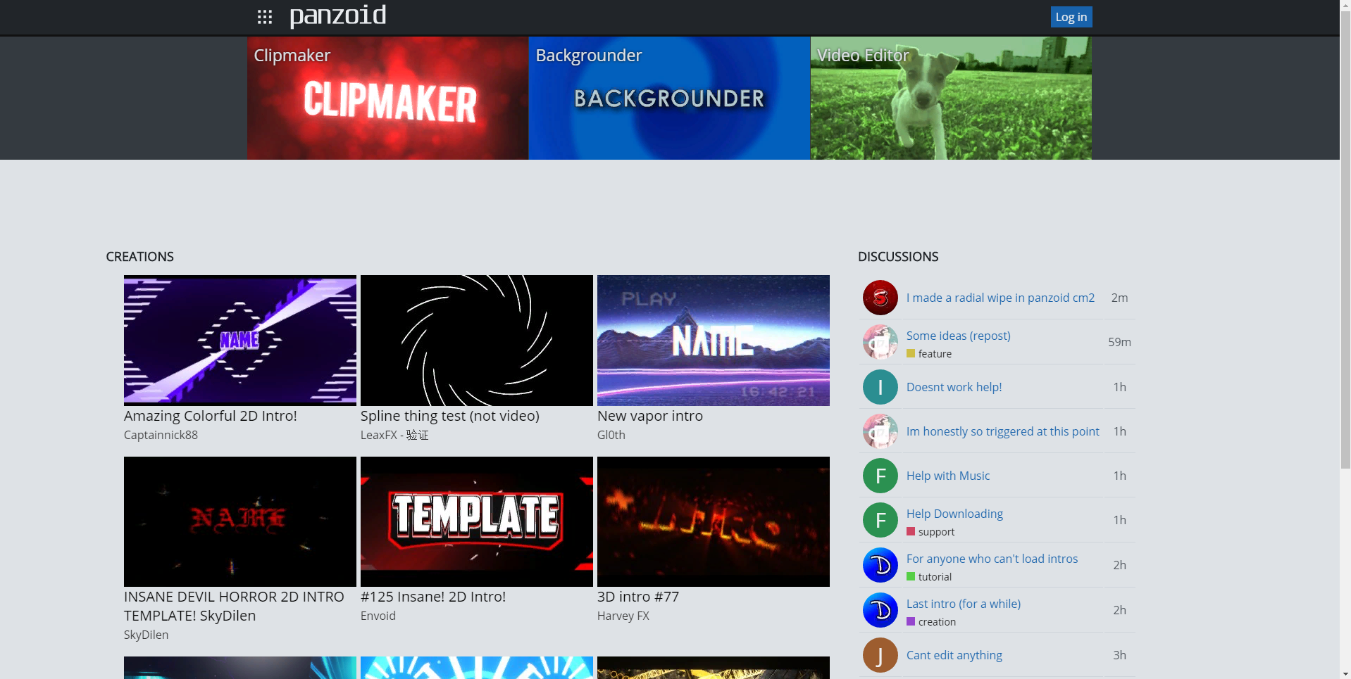1351x679 pixels.
Task: Open the apps grid menu beside the Panzoid logo
Action: [265, 16]
